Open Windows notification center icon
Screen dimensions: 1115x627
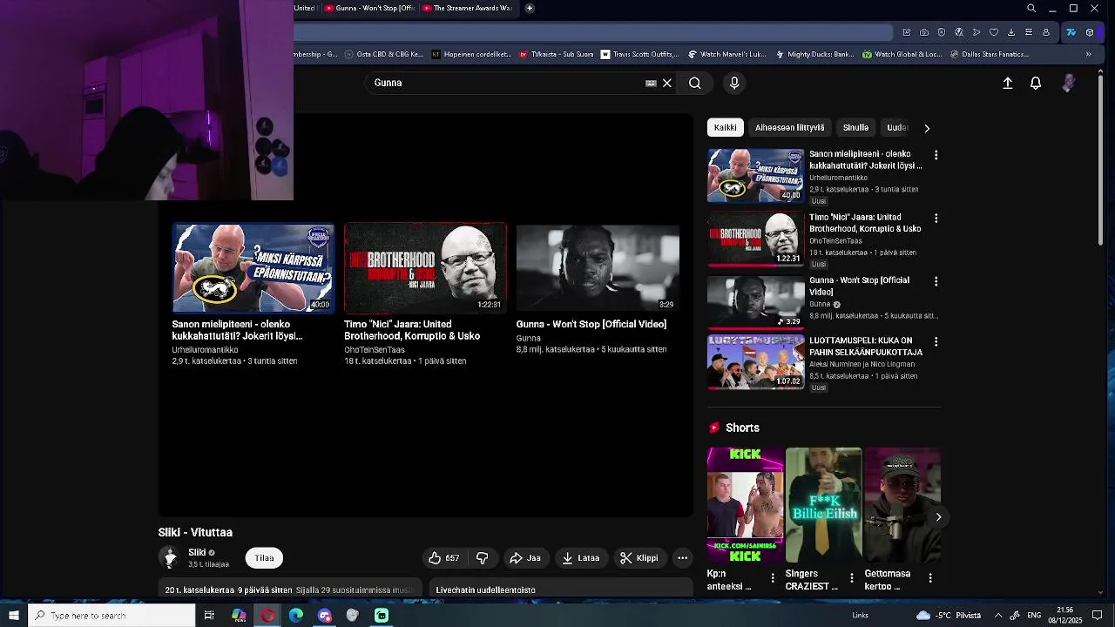[x=1098, y=616]
